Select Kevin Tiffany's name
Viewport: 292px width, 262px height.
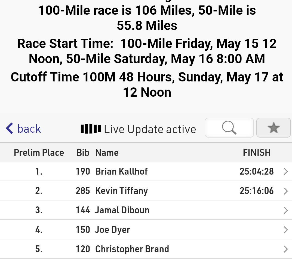click(121, 191)
